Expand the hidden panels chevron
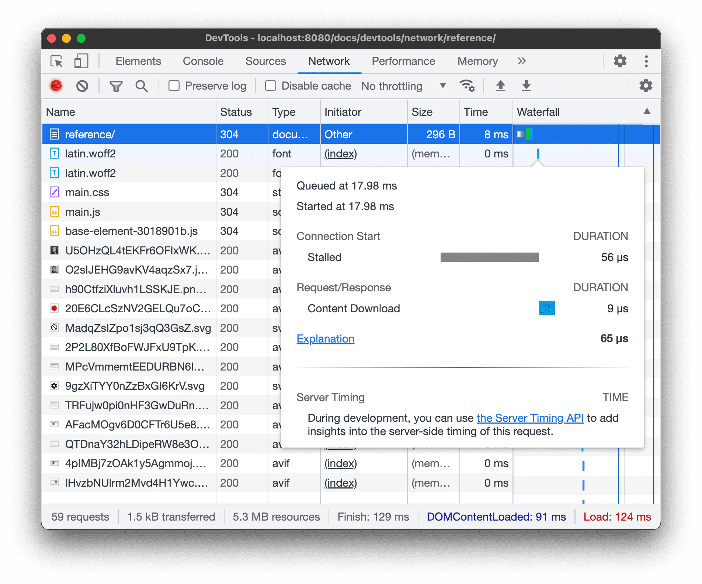This screenshot has width=702, height=584. click(521, 61)
